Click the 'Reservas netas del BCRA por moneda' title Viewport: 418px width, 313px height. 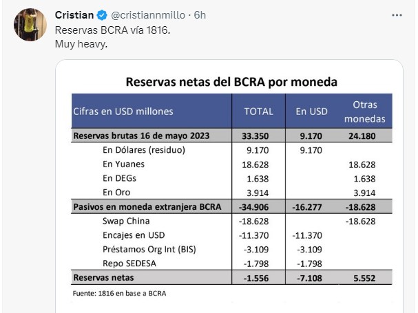pyautogui.click(x=231, y=82)
